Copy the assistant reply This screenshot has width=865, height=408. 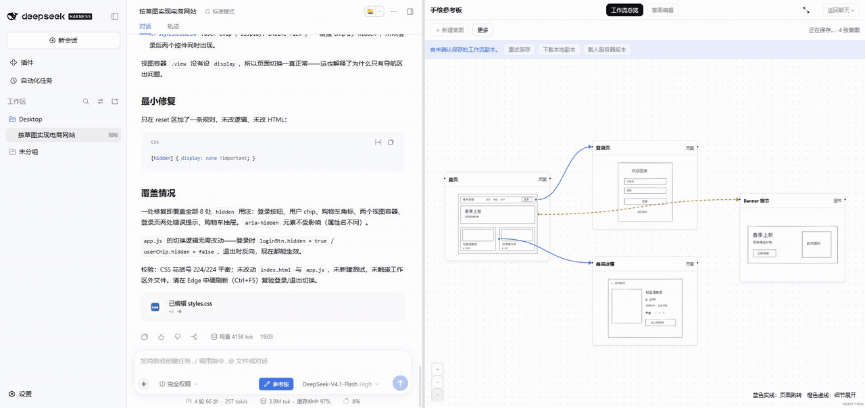[145, 336]
